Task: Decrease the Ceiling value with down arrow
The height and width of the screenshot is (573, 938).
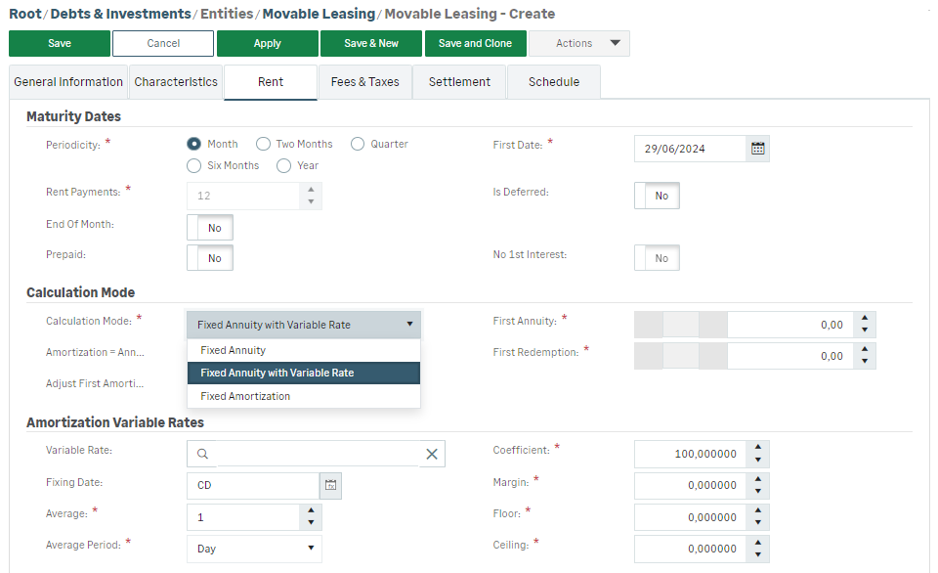Action: coord(759,555)
